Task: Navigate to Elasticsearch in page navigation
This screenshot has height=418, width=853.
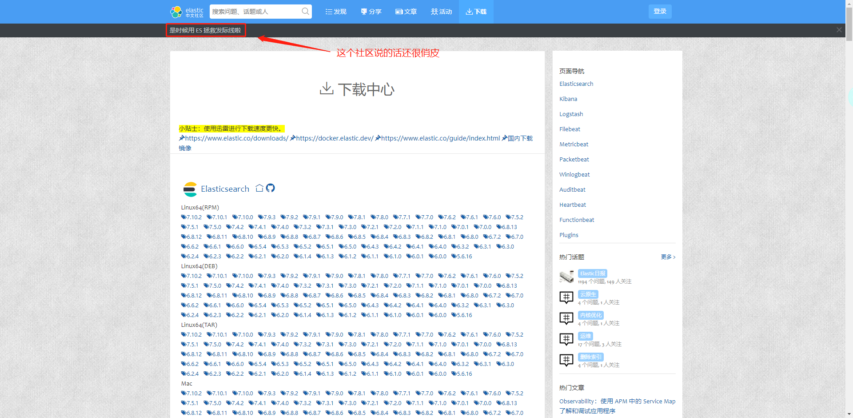Action: coord(576,84)
